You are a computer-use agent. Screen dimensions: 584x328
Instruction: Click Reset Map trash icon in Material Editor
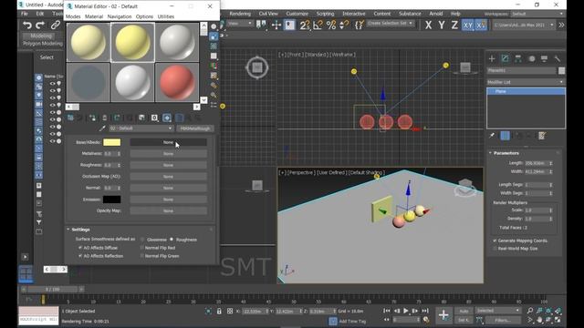tap(105, 118)
